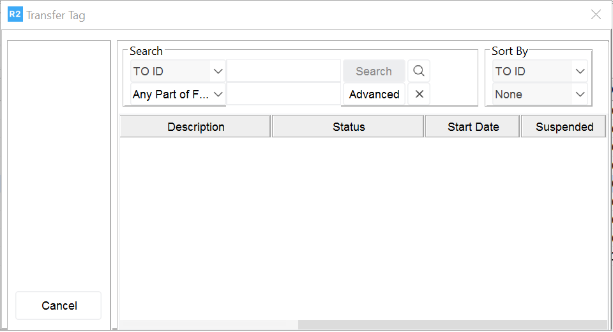
Task: Click the R2 application icon in title bar
Action: [15, 14]
